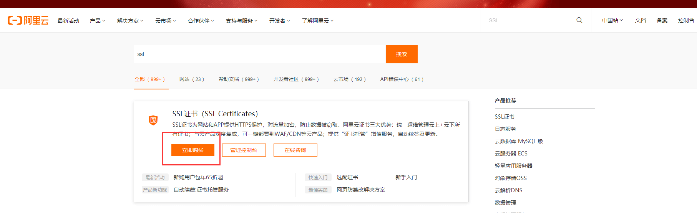The width and height of the screenshot is (697, 213).
Task: Click the 最佳实践 tag label
Action: (318, 190)
